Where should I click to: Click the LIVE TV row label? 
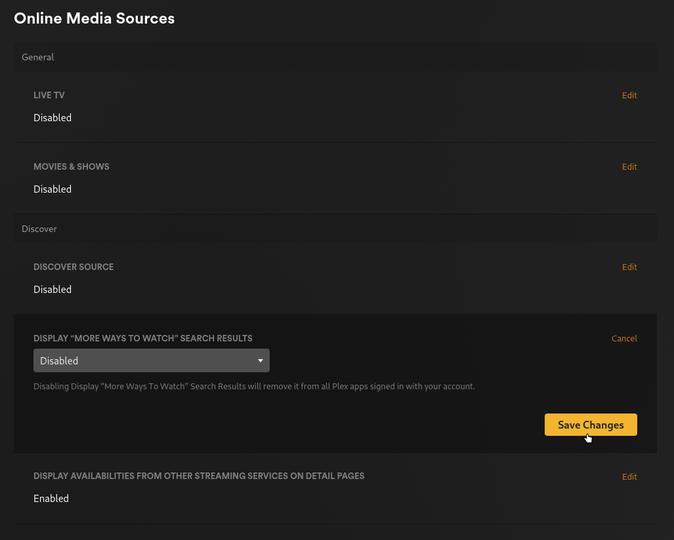(x=49, y=95)
